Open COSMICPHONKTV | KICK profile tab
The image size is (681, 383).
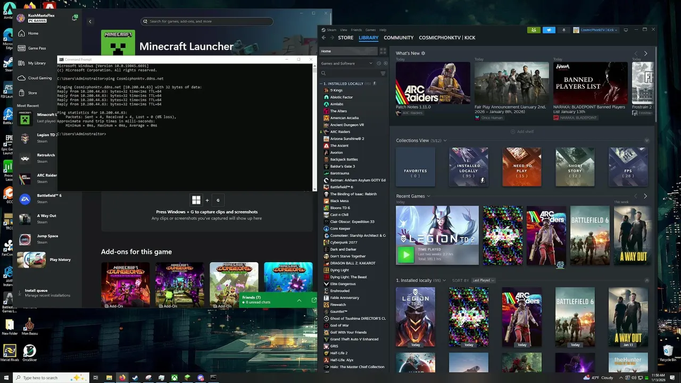[447, 38]
